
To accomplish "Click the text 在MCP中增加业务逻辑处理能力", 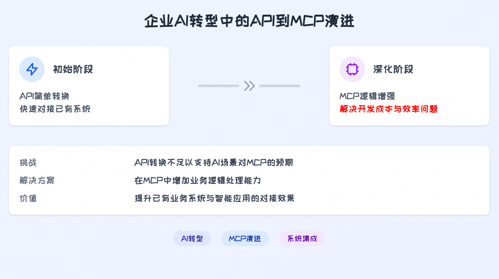I will click(x=197, y=181).
